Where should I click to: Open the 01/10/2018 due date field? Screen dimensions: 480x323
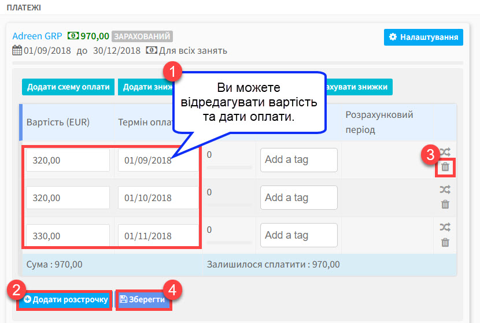[x=157, y=198]
